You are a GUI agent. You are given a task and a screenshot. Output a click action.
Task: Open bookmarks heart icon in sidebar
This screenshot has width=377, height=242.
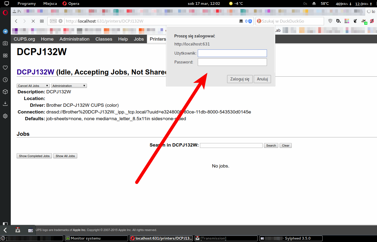(x=5, y=67)
